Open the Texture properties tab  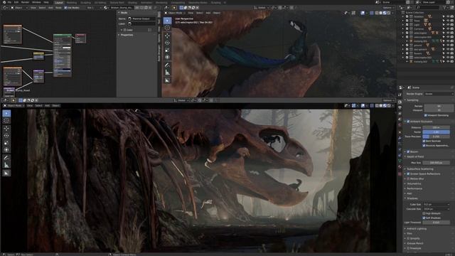tap(400, 174)
